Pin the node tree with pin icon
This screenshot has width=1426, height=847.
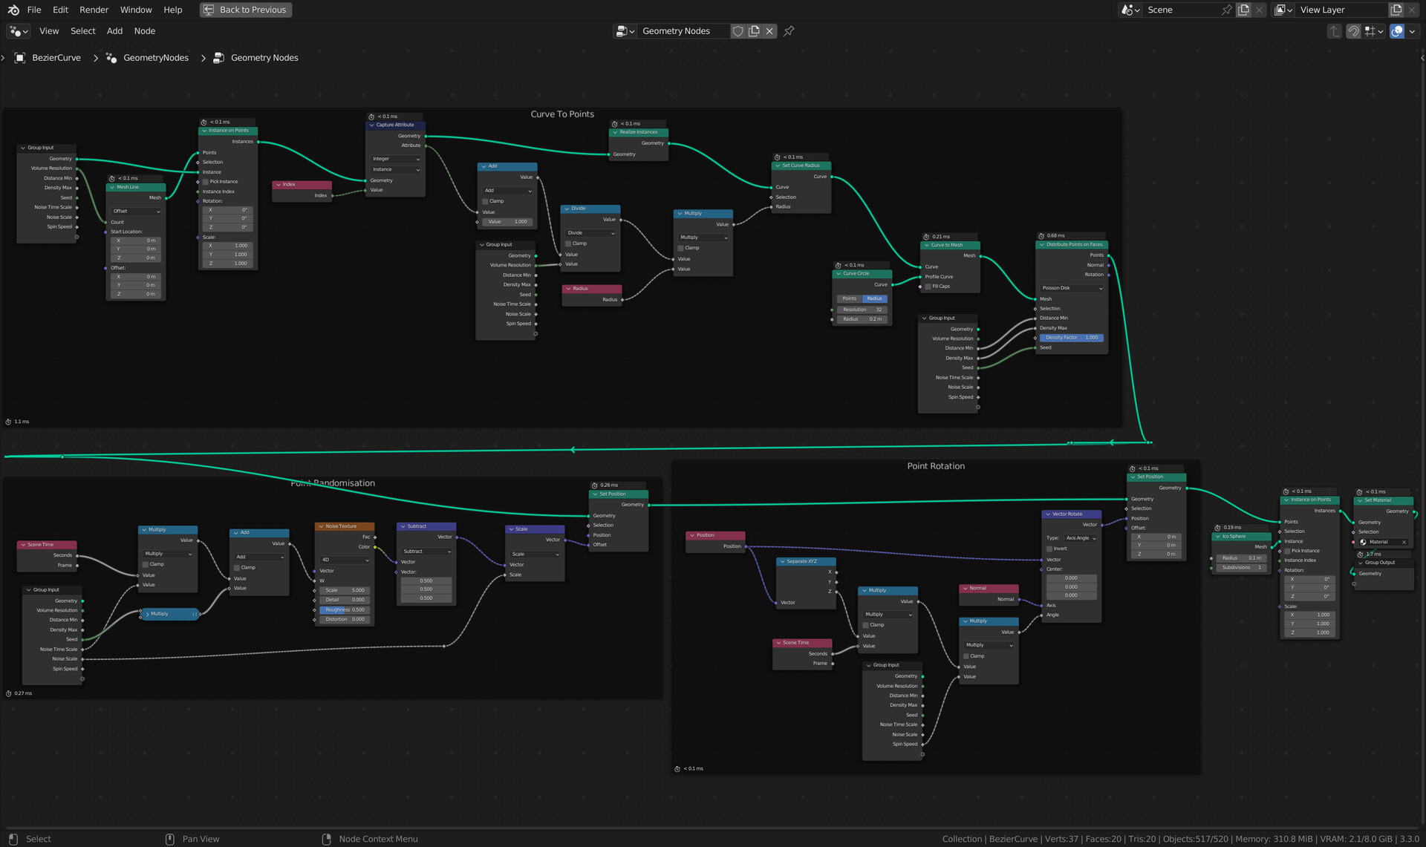(x=789, y=31)
